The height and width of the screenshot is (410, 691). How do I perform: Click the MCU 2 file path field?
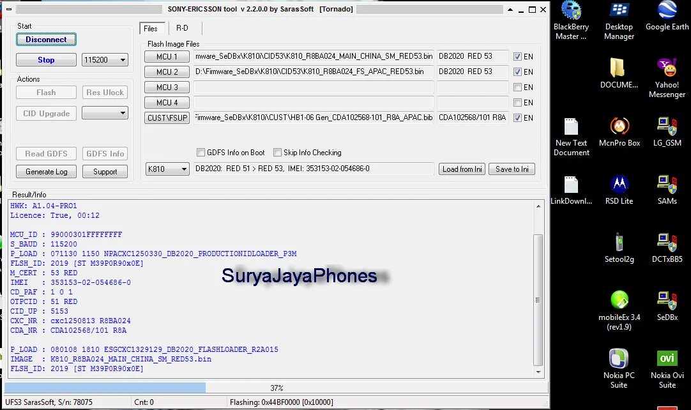314,72
